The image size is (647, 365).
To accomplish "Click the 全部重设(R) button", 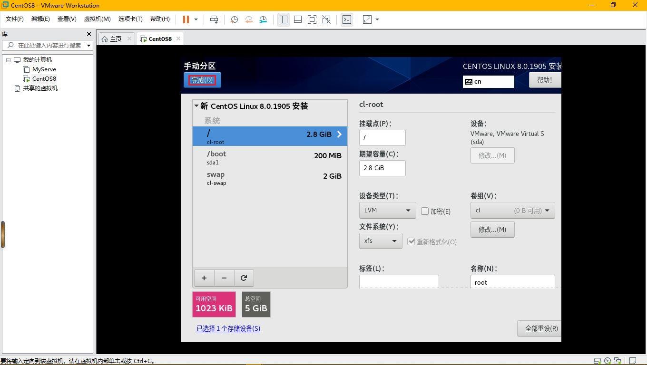I will point(539,328).
